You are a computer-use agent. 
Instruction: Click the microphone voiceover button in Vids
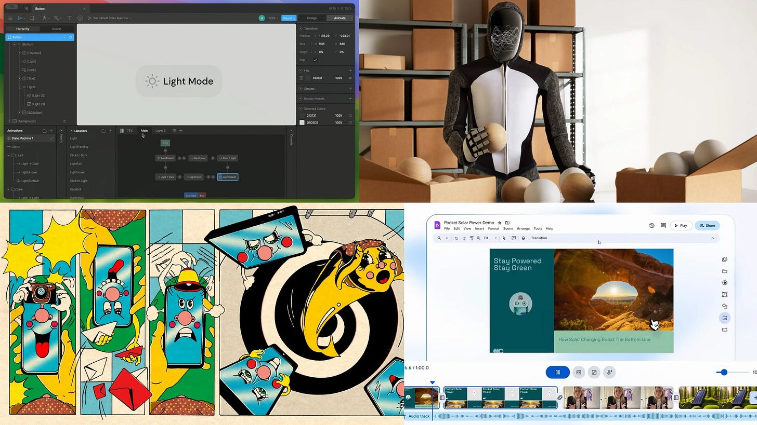[609, 372]
